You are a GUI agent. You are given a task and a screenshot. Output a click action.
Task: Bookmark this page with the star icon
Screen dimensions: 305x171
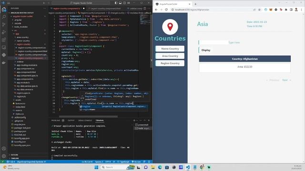click(259, 9)
